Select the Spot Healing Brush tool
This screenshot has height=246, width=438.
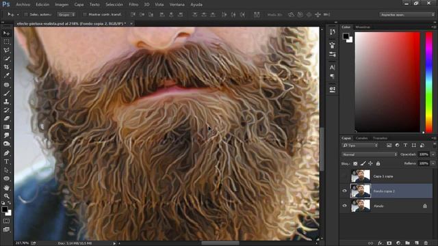coord(6,85)
